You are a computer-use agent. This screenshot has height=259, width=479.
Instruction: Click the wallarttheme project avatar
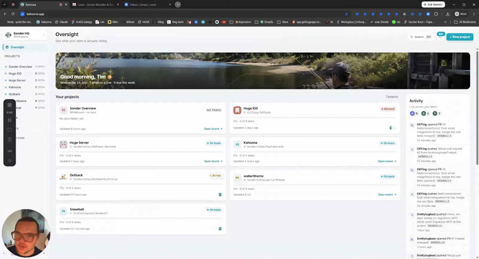237,178
